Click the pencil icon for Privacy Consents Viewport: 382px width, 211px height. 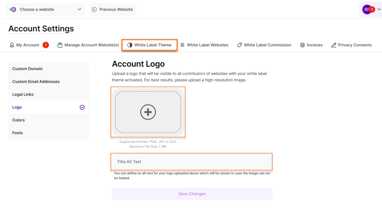(334, 45)
